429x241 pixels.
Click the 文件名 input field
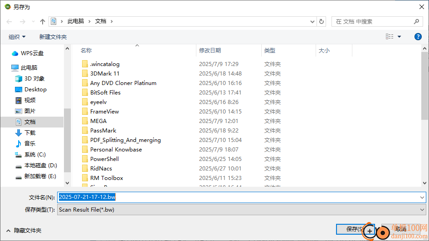tap(238, 197)
